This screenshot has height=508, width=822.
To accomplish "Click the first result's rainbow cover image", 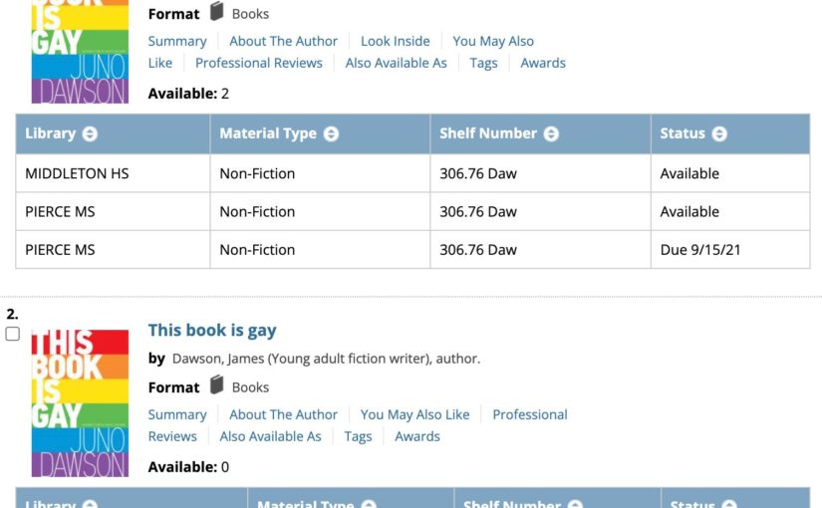I will coord(81,52).
